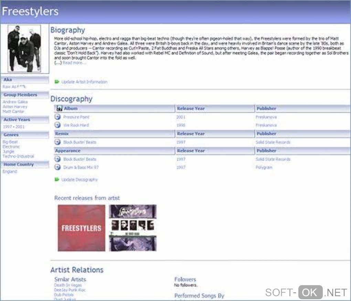Click the Similar Artists heading

click(x=70, y=279)
